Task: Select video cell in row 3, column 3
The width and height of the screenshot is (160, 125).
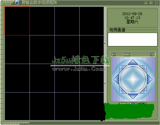Action: [67, 78]
